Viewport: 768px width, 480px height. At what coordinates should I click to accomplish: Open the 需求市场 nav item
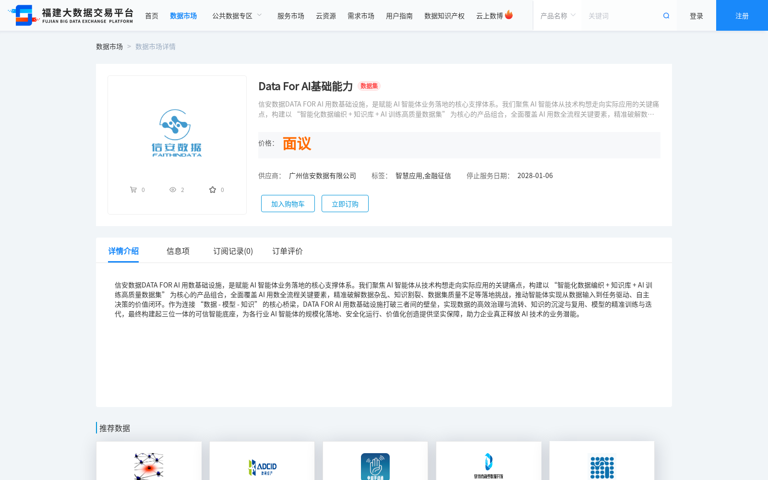point(361,16)
